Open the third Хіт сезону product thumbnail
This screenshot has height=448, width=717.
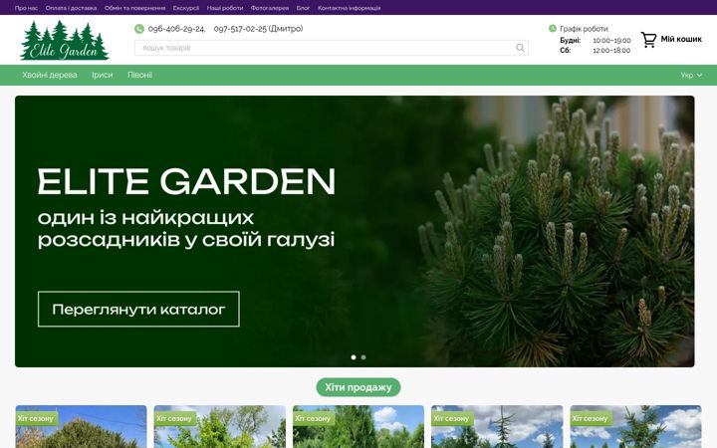(358, 427)
